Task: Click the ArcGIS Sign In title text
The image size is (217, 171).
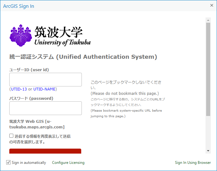Action: 19,6
